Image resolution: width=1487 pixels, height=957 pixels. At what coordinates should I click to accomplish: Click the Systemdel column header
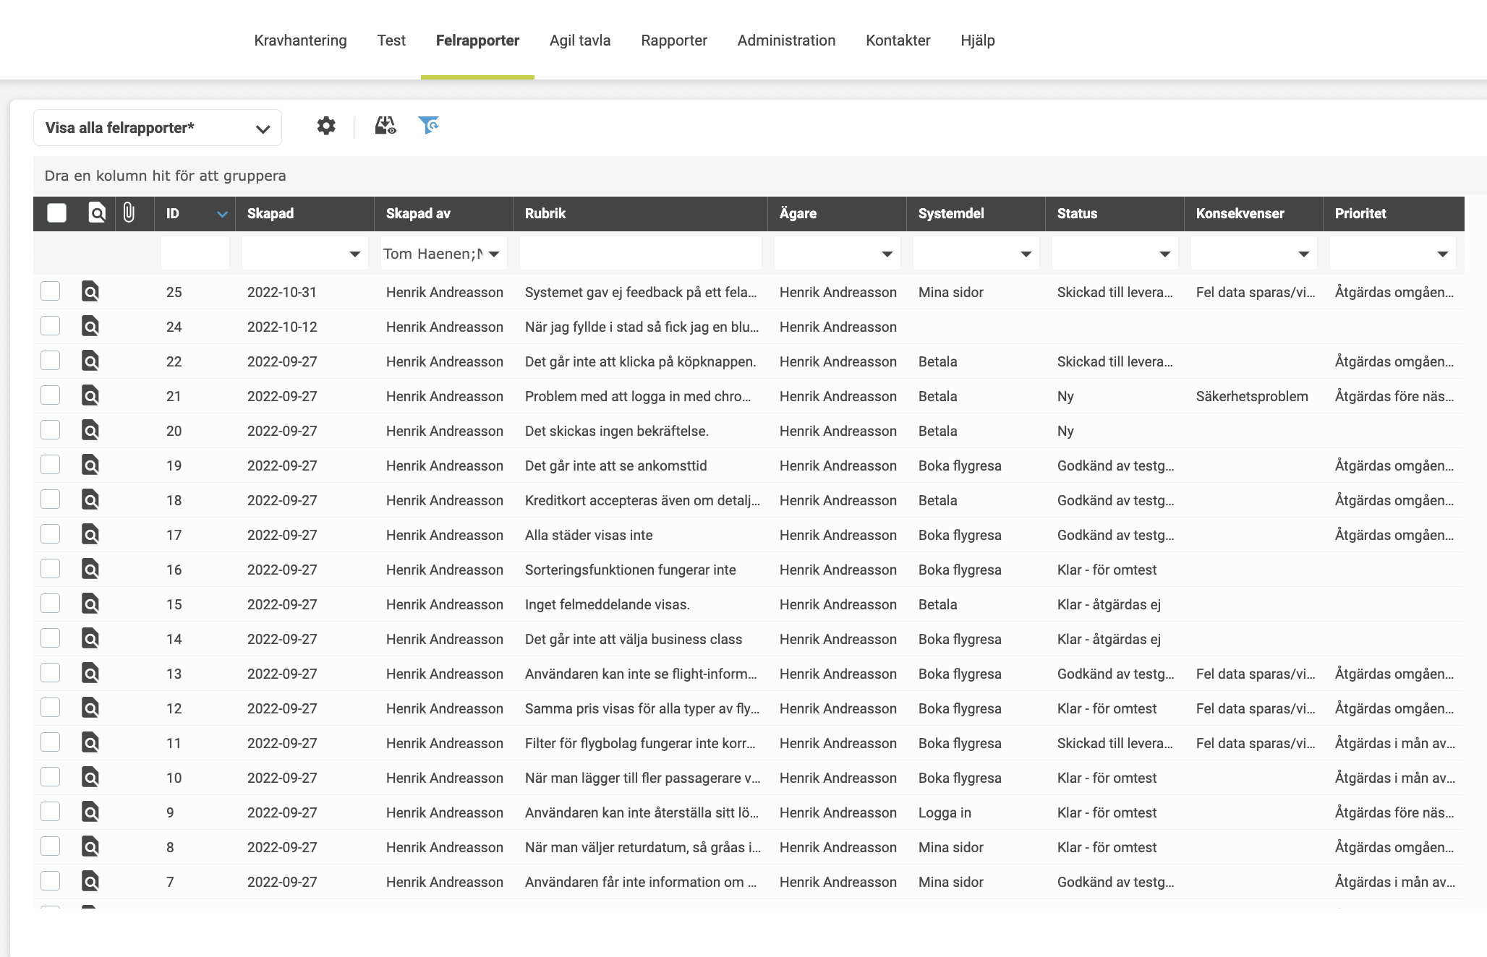(951, 213)
